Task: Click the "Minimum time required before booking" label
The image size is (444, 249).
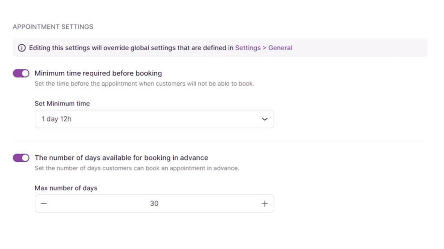Action: point(98,73)
